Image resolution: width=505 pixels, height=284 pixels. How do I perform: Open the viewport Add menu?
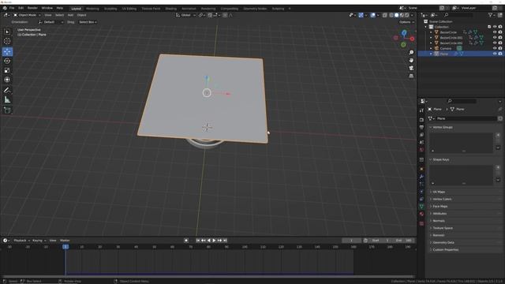click(70, 15)
